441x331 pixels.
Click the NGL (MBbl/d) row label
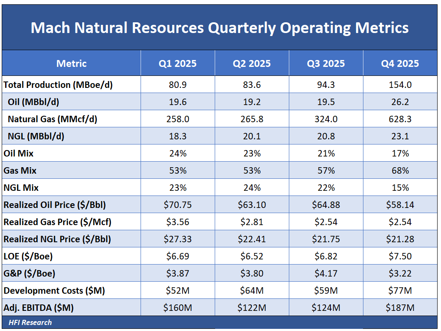[36, 136]
